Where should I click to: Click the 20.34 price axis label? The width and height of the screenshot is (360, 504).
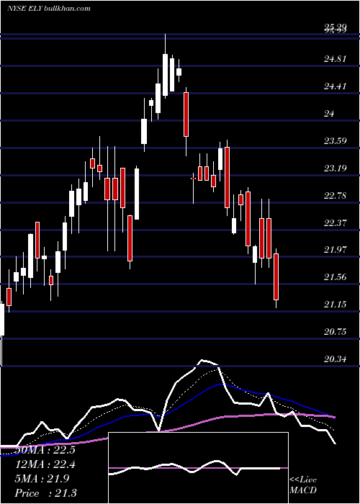336,359
